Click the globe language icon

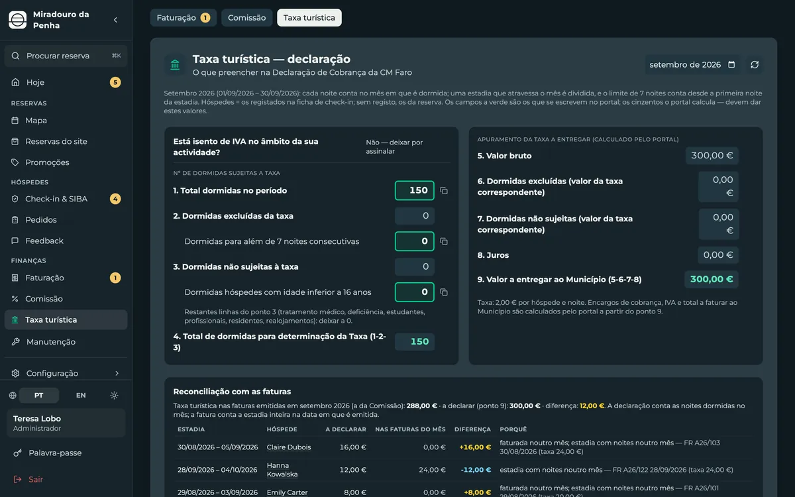click(x=13, y=396)
